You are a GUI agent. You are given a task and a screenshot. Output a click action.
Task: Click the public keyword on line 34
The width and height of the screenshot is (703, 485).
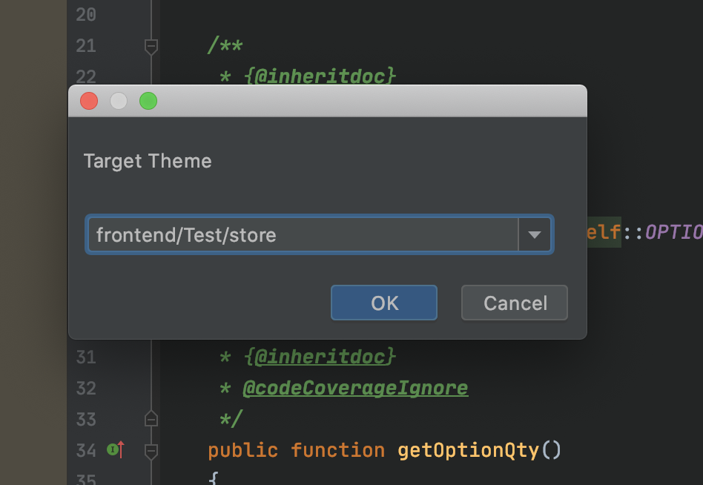pyautogui.click(x=243, y=450)
